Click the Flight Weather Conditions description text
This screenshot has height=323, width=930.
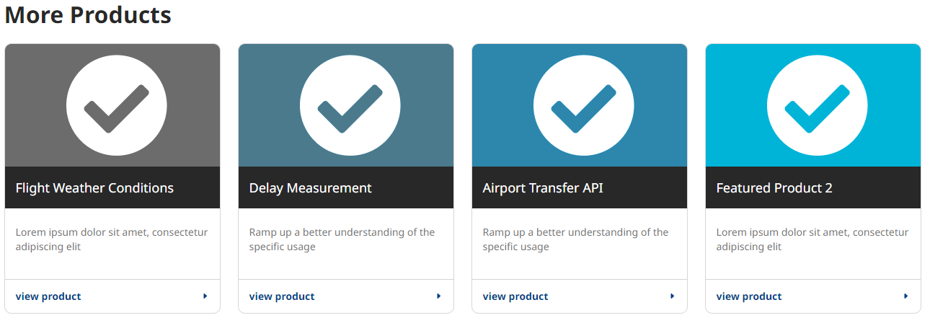[112, 239]
